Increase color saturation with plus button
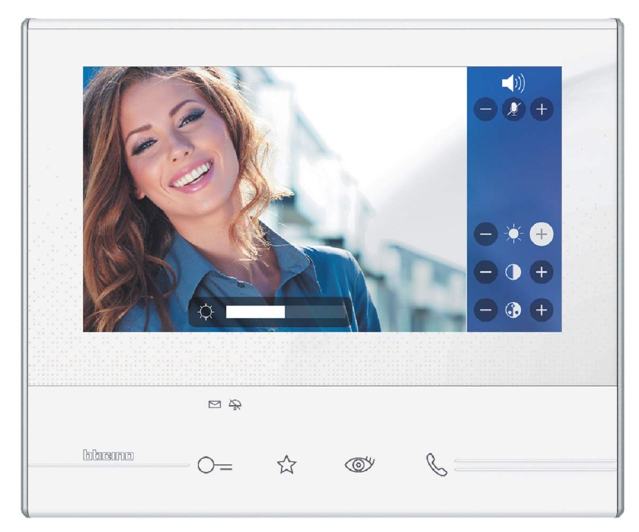The width and height of the screenshot is (639, 532). (x=542, y=309)
